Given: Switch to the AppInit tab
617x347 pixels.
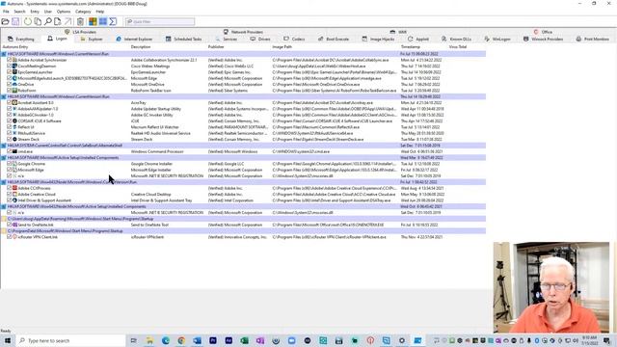Looking at the screenshot, I should point(418,39).
